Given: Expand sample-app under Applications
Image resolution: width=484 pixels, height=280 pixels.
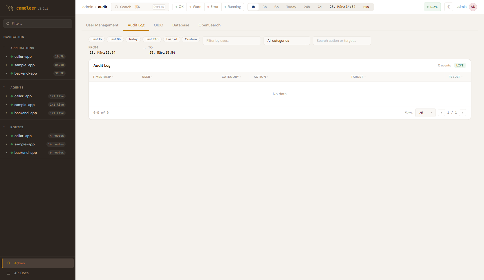Looking at the screenshot, I should [7, 65].
